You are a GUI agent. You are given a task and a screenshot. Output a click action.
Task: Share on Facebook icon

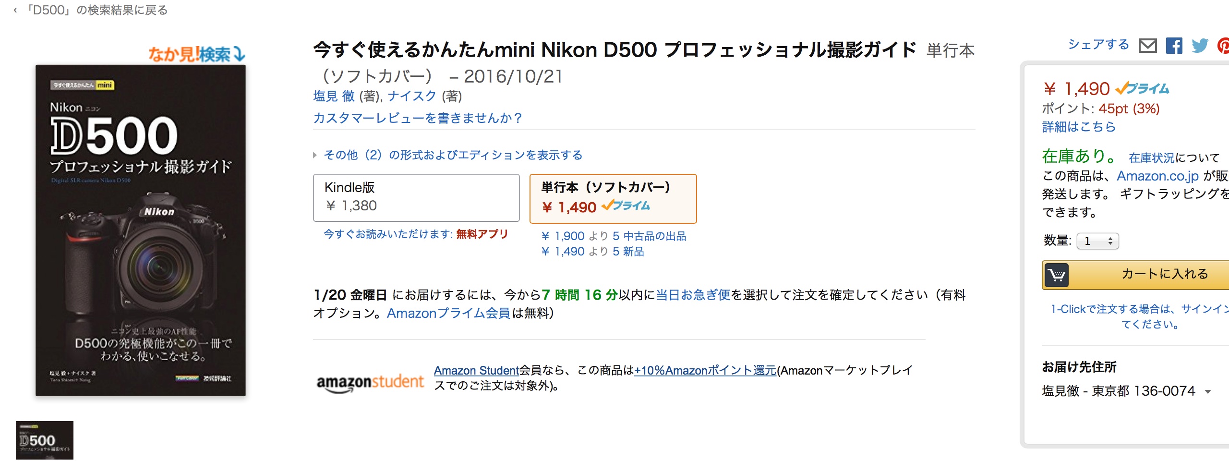point(1174,46)
